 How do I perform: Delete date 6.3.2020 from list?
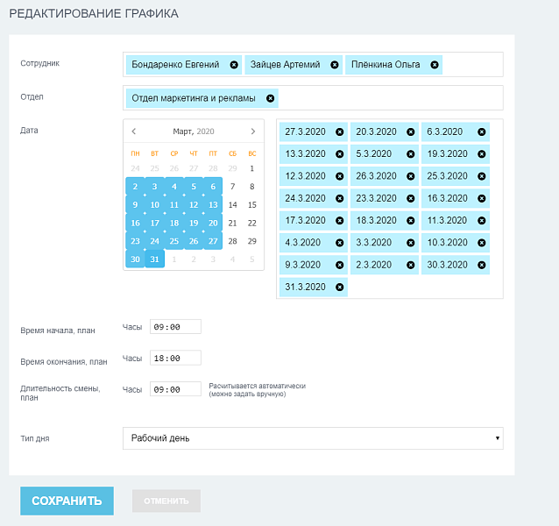(482, 132)
